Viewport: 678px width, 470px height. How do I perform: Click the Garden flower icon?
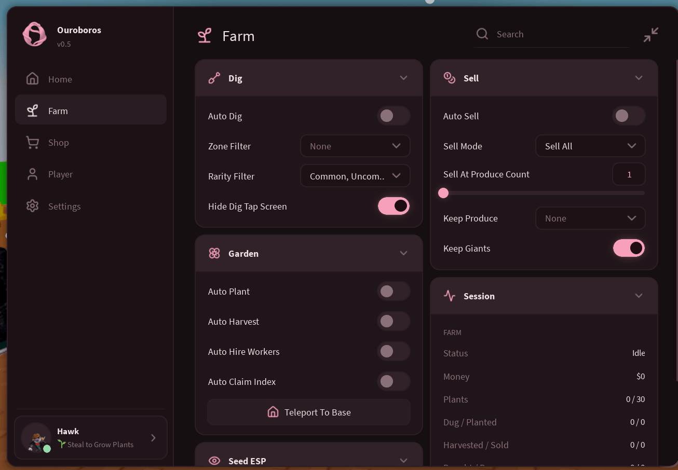[214, 254]
